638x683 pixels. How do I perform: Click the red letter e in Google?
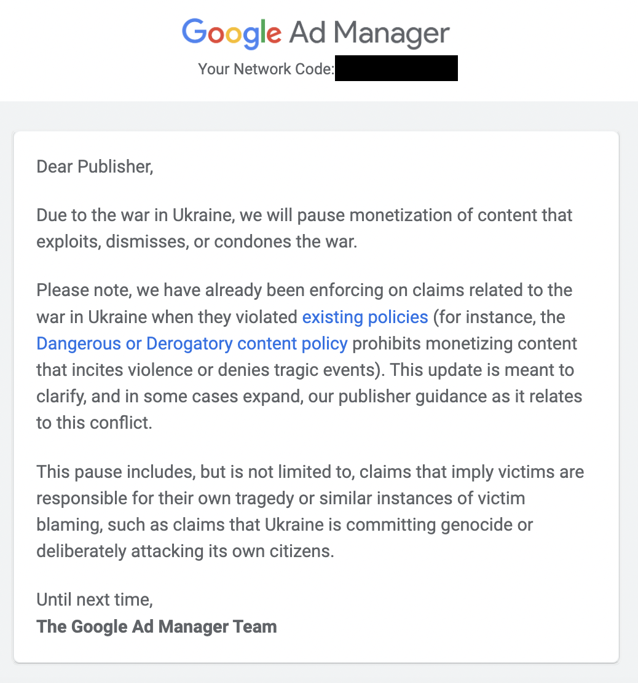274,34
